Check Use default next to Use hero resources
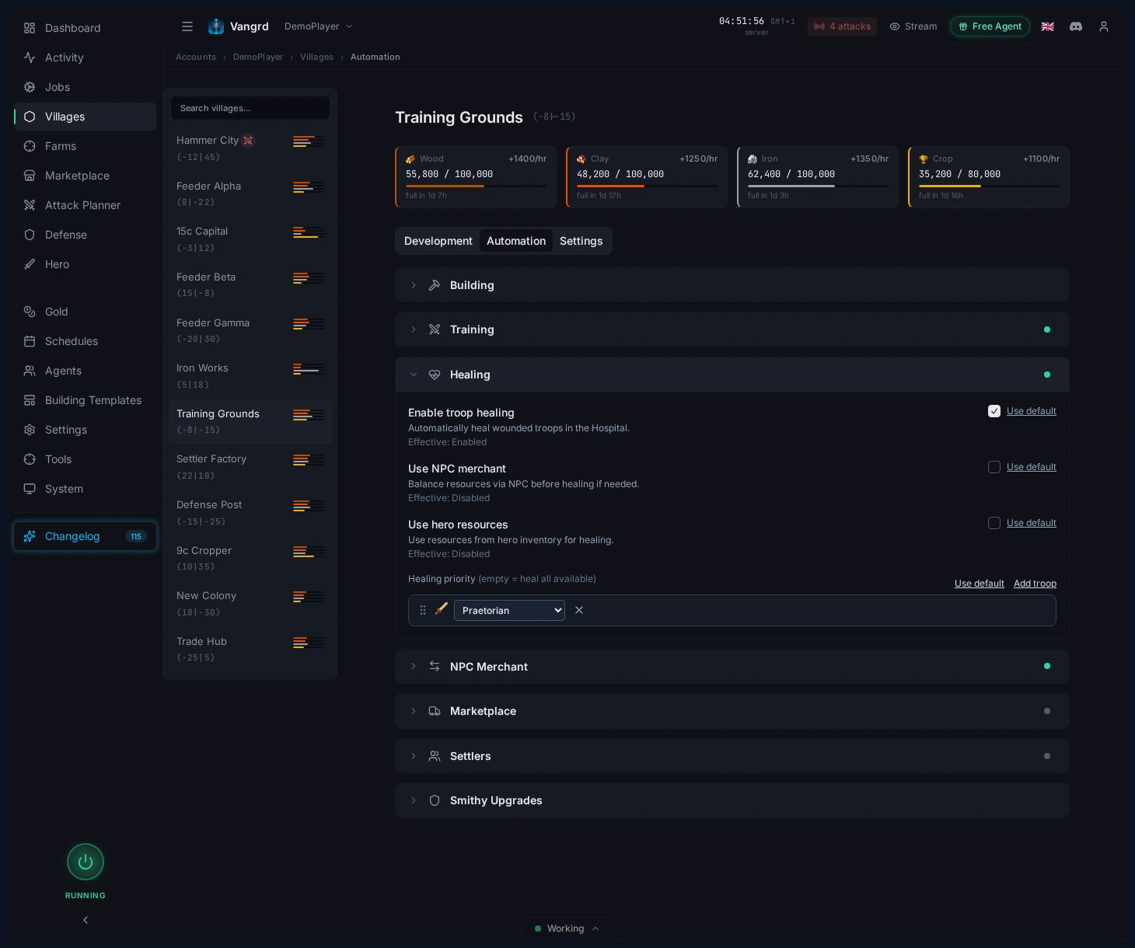This screenshot has height=948, width=1135. [x=994, y=523]
